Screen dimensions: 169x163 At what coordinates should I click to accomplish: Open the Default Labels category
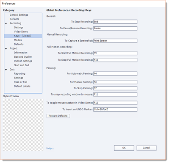[22, 86]
